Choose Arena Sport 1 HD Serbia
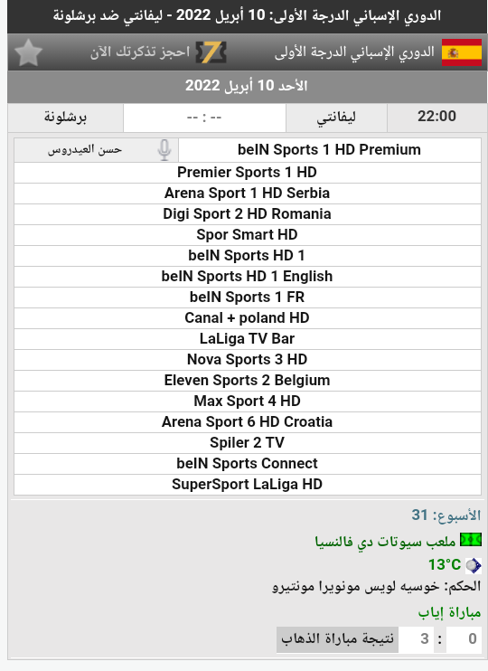The image size is (488, 671). click(248, 194)
